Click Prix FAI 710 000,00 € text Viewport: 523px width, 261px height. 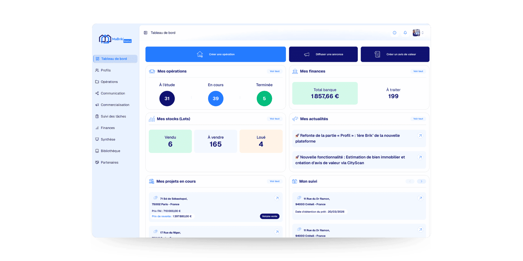coord(166,211)
